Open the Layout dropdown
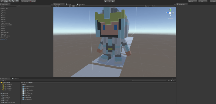Image resolution: width=216 pixels, height=104 pixels. 203,1
